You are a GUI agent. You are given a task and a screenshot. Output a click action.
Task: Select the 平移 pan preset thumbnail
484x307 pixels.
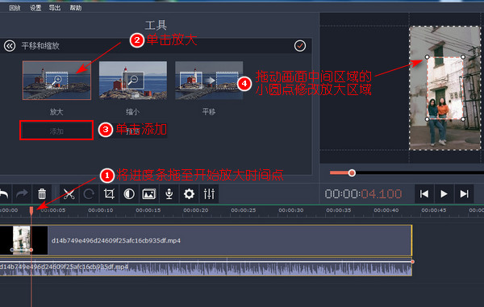209,81
